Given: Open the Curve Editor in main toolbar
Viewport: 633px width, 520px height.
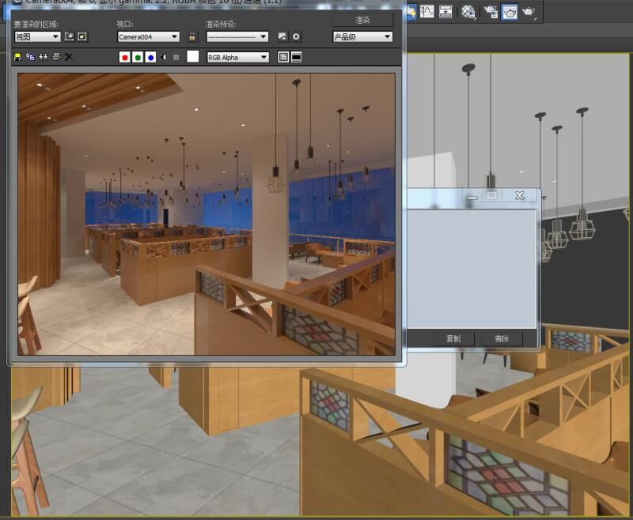Looking at the screenshot, I should coord(426,12).
